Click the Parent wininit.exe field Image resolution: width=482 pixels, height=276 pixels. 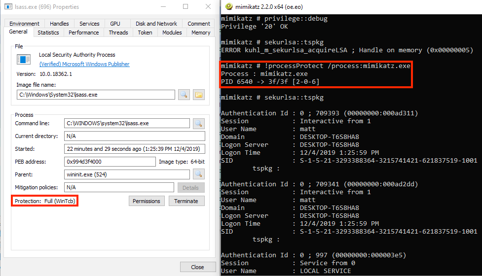click(x=127, y=174)
